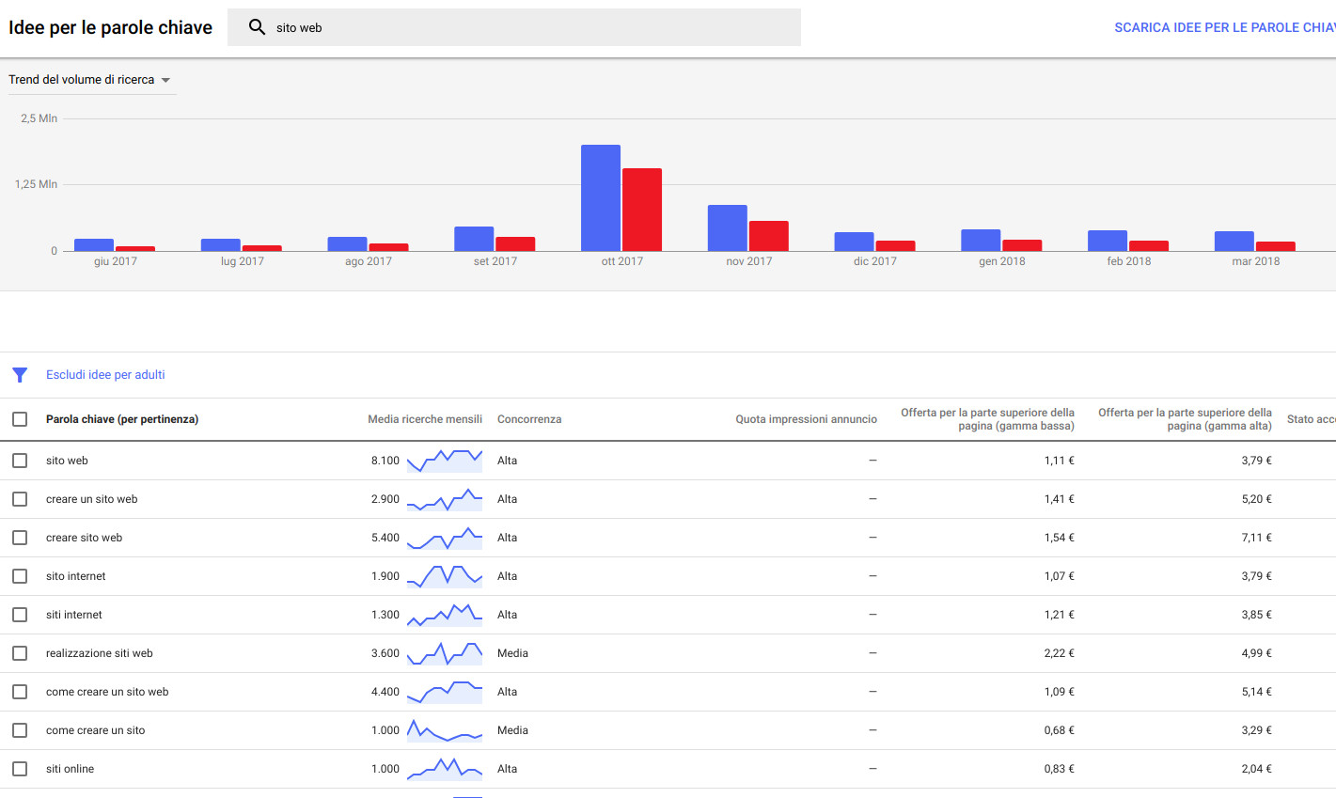
Task: Click the blue bar for ott 2017
Action: (x=601, y=198)
